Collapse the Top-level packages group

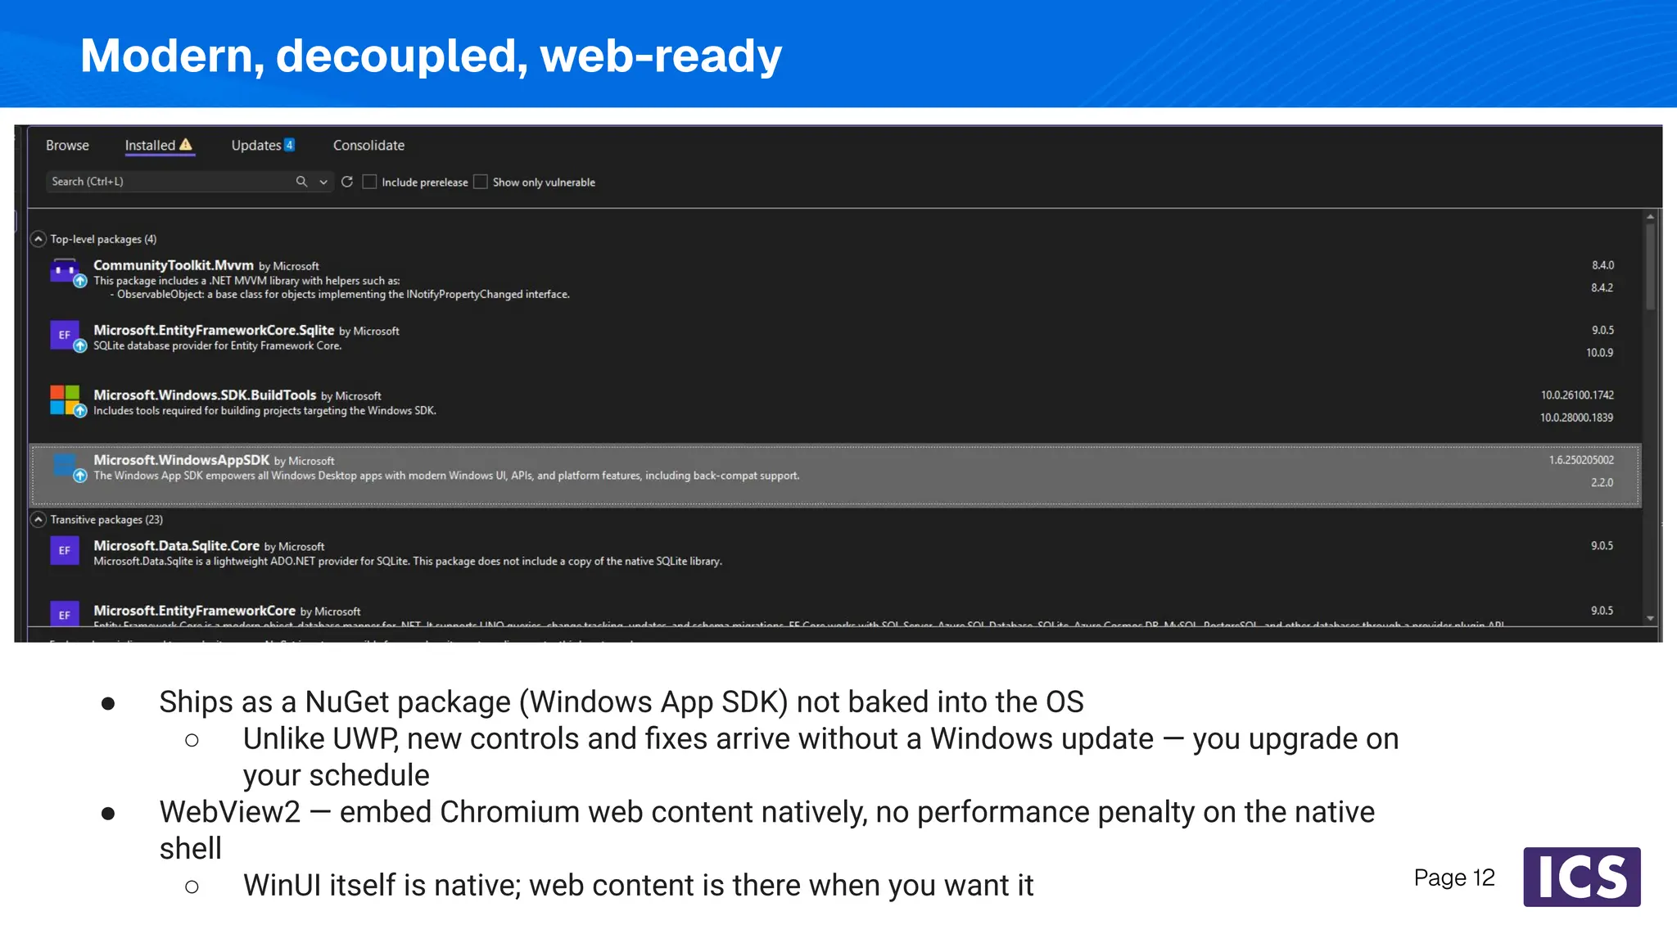(38, 239)
